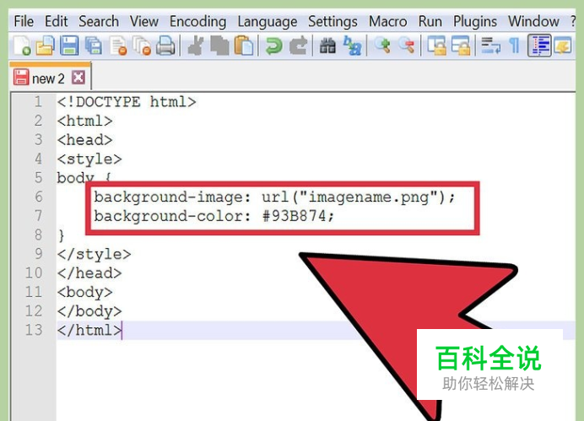Open the Window menu
Image resolution: width=584 pixels, height=421 pixels.
533,21
